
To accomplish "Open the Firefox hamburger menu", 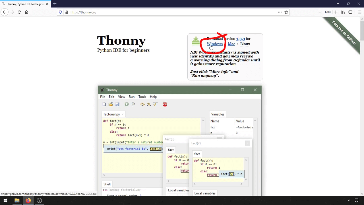I will (360, 12).
